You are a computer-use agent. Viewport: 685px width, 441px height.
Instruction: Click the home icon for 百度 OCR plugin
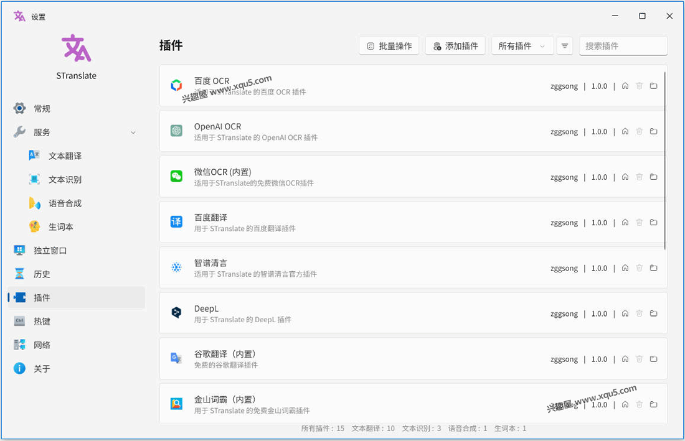[625, 86]
